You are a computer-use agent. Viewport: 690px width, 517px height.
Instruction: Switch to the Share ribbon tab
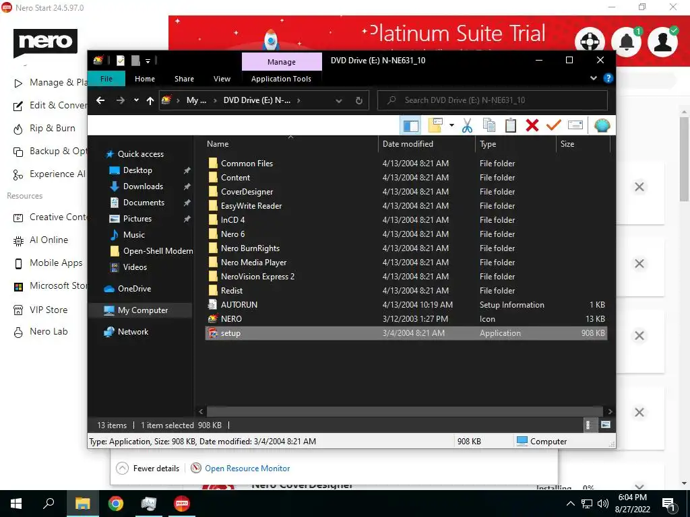[184, 79]
